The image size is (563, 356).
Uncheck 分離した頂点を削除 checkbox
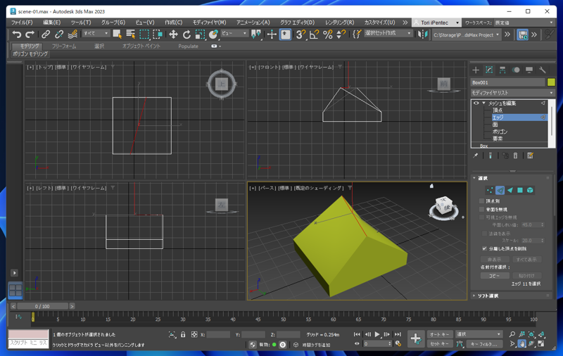484,248
